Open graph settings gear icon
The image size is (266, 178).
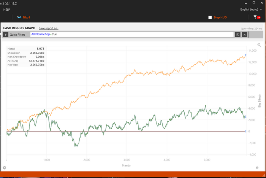pos(5,168)
